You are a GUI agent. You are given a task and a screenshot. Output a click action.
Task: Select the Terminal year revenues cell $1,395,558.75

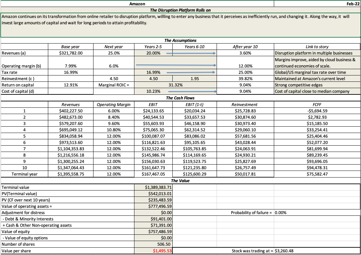coord(71,174)
